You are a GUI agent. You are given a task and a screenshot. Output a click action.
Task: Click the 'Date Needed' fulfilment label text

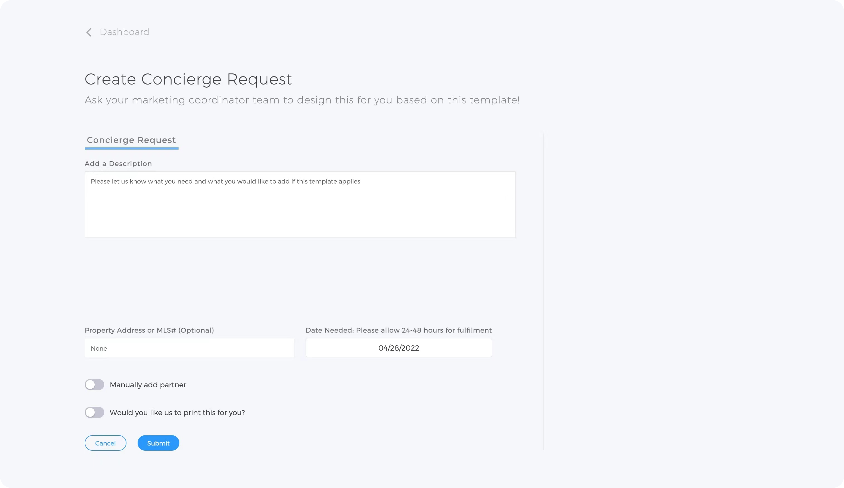399,330
